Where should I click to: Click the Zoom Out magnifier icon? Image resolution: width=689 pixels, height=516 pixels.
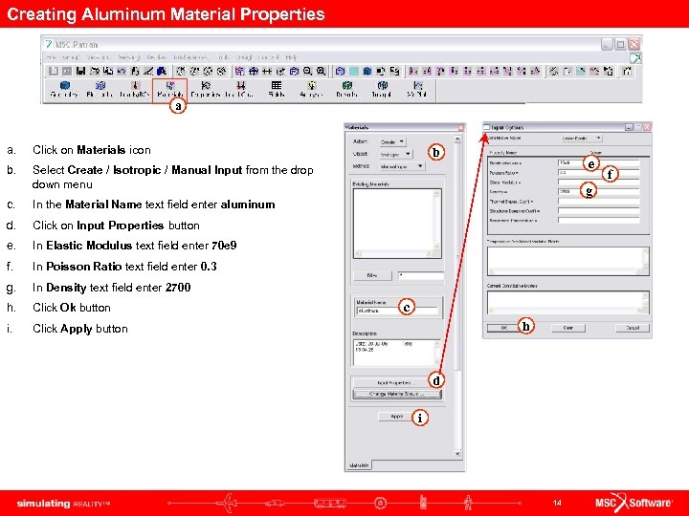pos(307,71)
